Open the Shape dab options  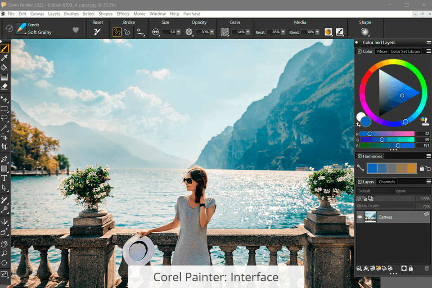pyautogui.click(x=365, y=32)
